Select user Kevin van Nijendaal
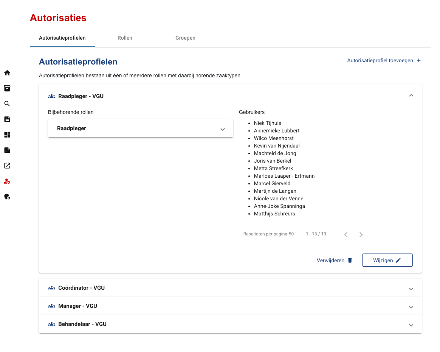The width and height of the screenshot is (440, 352). point(277,146)
